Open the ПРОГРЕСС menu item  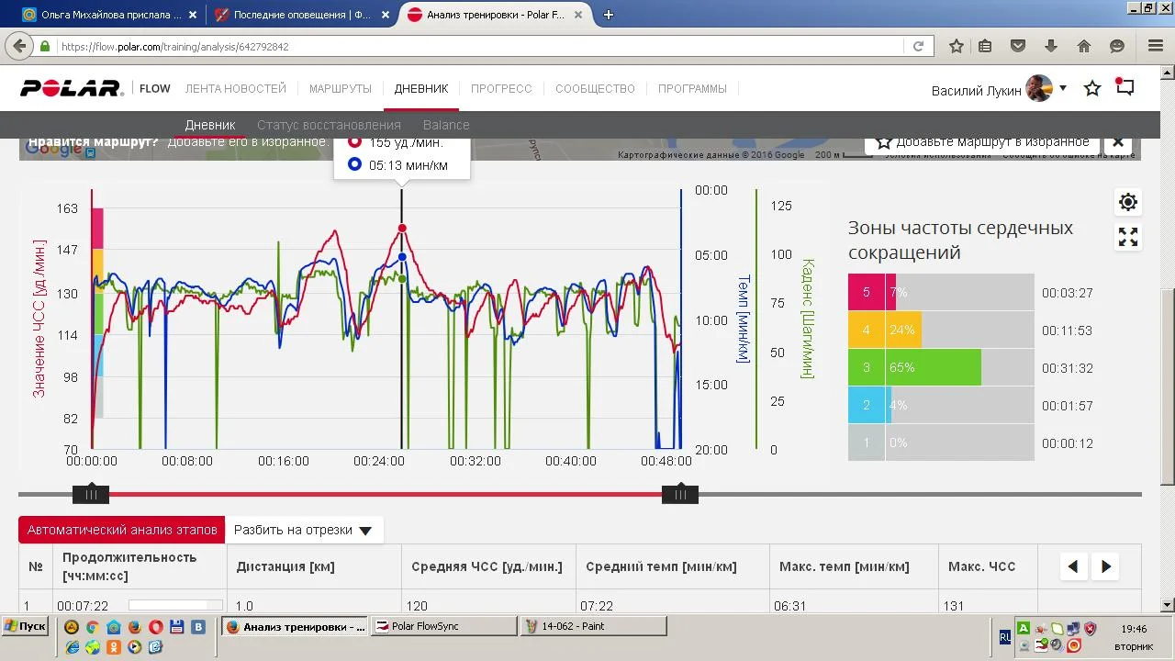click(501, 89)
